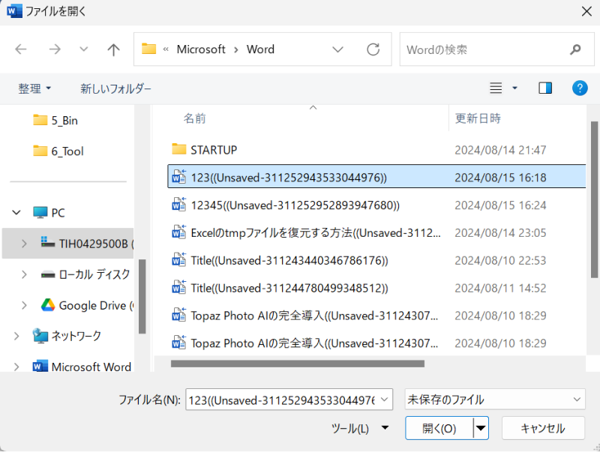Select PC in navigation pane
The height and width of the screenshot is (452, 600).
(x=49, y=212)
